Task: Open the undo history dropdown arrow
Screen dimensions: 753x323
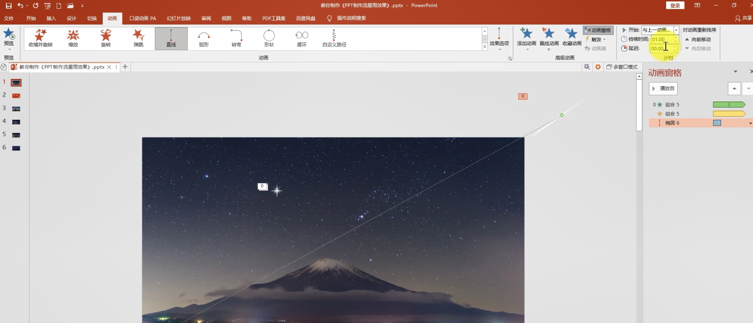Action: point(27,6)
